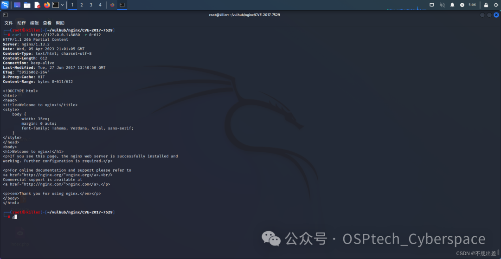This screenshot has height=259, width=501.
Task: Launch Firefox from the panel launcher
Action: pyautogui.click(x=47, y=5)
